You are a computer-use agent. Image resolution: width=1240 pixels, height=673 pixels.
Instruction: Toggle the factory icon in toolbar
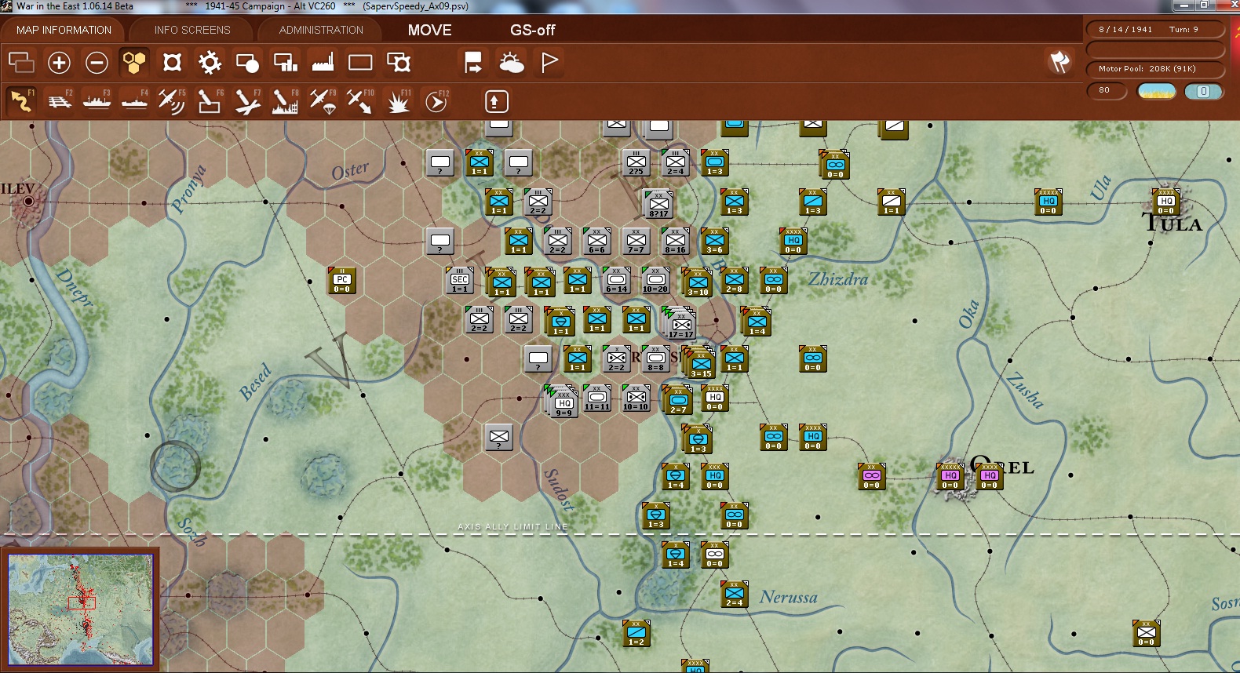[x=323, y=62]
